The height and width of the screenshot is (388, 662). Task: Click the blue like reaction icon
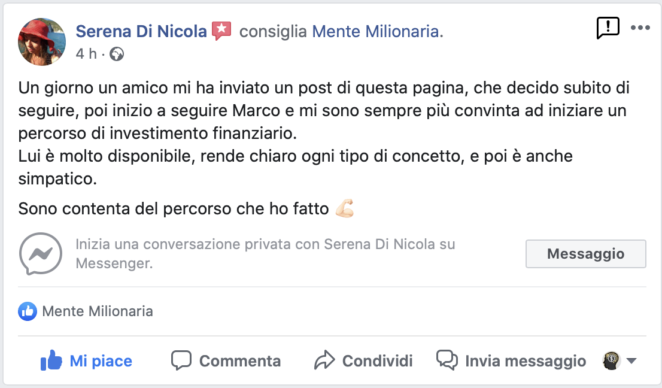[x=28, y=311]
